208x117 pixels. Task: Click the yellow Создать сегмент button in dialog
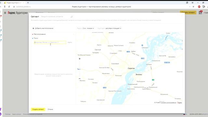[x=38, y=109]
